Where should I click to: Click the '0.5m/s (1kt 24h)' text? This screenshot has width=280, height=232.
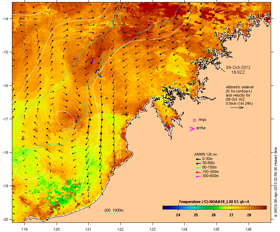[x=239, y=103]
